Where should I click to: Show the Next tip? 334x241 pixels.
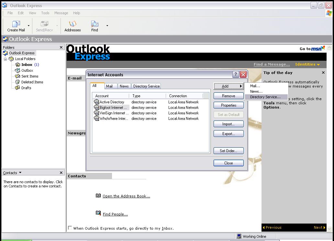pyautogui.click(x=319, y=227)
